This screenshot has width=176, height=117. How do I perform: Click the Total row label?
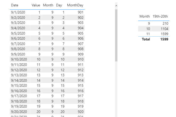(x=146, y=39)
